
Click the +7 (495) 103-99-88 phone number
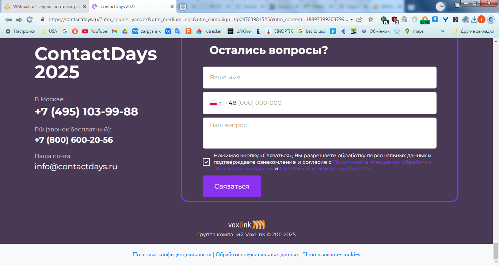pyautogui.click(x=86, y=111)
